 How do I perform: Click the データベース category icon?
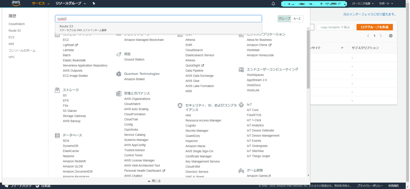click(57, 135)
